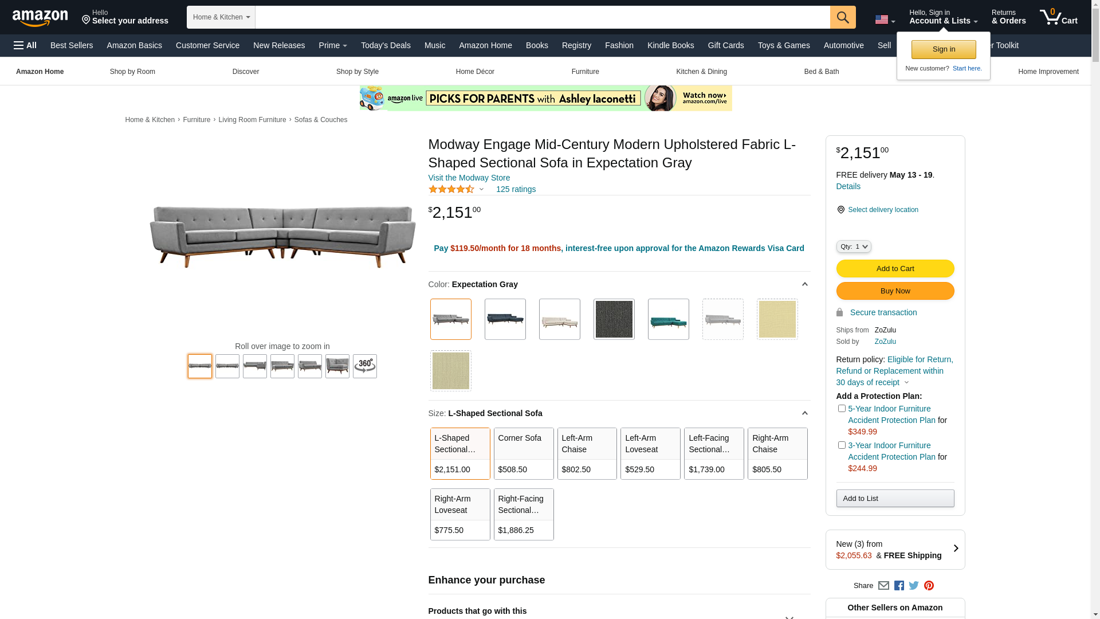The height and width of the screenshot is (619, 1100).
Task: Share via Facebook icon
Action: (x=899, y=586)
